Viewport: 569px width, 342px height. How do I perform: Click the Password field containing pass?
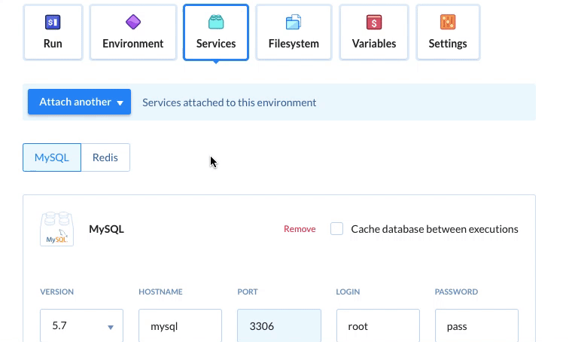[x=476, y=327]
